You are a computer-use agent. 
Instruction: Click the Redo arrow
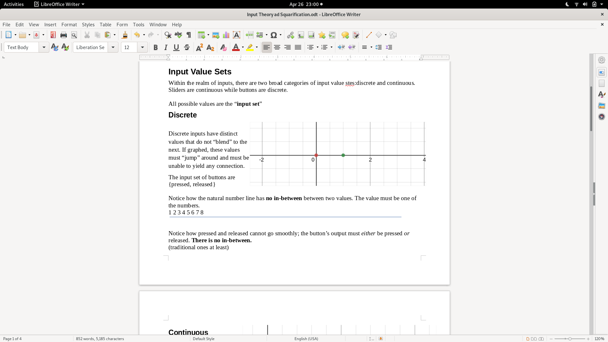click(151, 35)
